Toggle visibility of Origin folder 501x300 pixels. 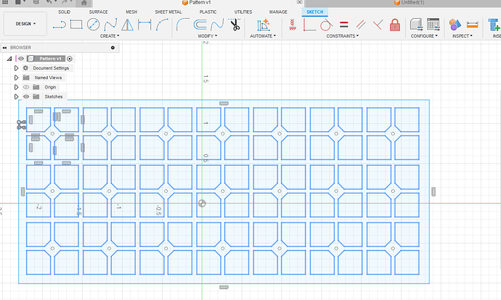pyautogui.click(x=26, y=87)
